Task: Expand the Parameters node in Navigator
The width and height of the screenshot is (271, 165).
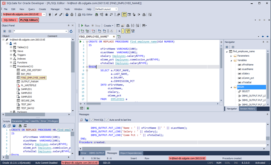Action: coord(231,56)
